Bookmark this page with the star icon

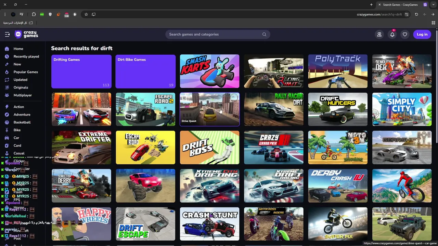[86, 14]
